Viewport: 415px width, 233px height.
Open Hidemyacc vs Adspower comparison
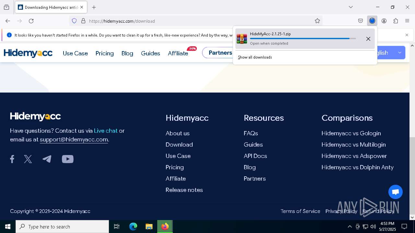tap(354, 156)
